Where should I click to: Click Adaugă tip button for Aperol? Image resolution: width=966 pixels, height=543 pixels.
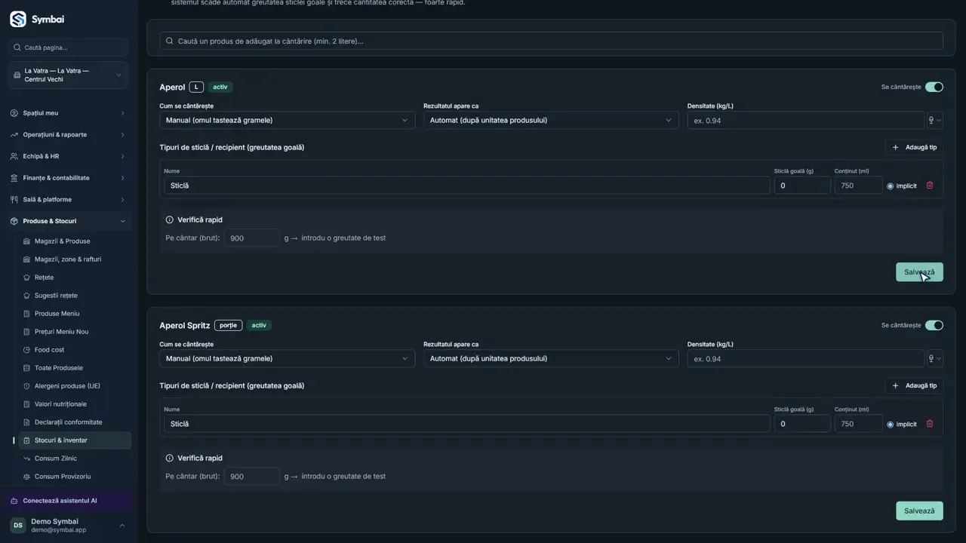(x=914, y=148)
